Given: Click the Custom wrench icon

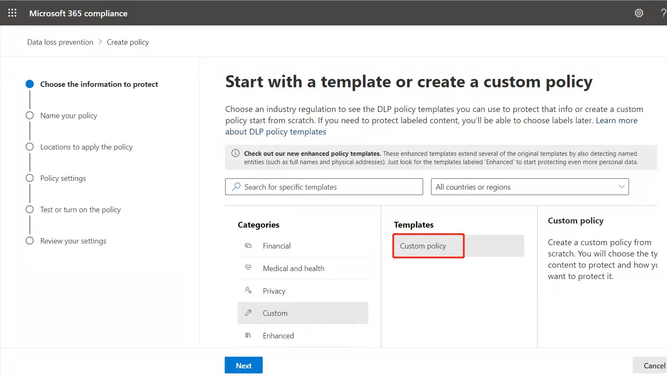Looking at the screenshot, I should pyautogui.click(x=248, y=312).
